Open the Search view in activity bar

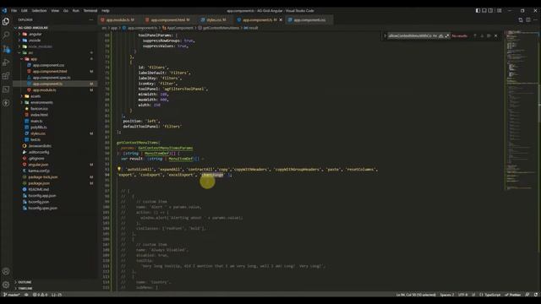(6, 35)
